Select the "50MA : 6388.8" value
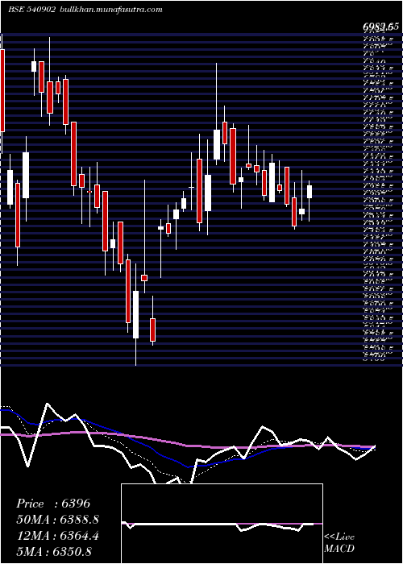Screen dimensions: 403x564 click(x=57, y=520)
